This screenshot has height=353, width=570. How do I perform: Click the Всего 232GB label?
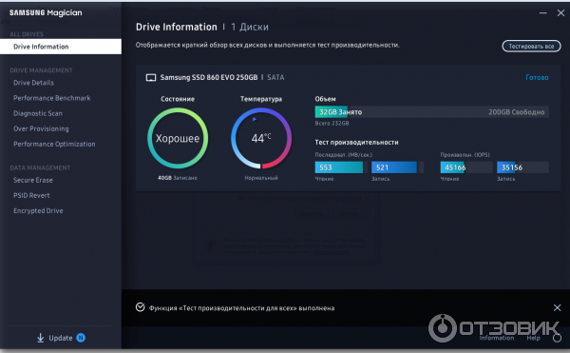click(332, 124)
